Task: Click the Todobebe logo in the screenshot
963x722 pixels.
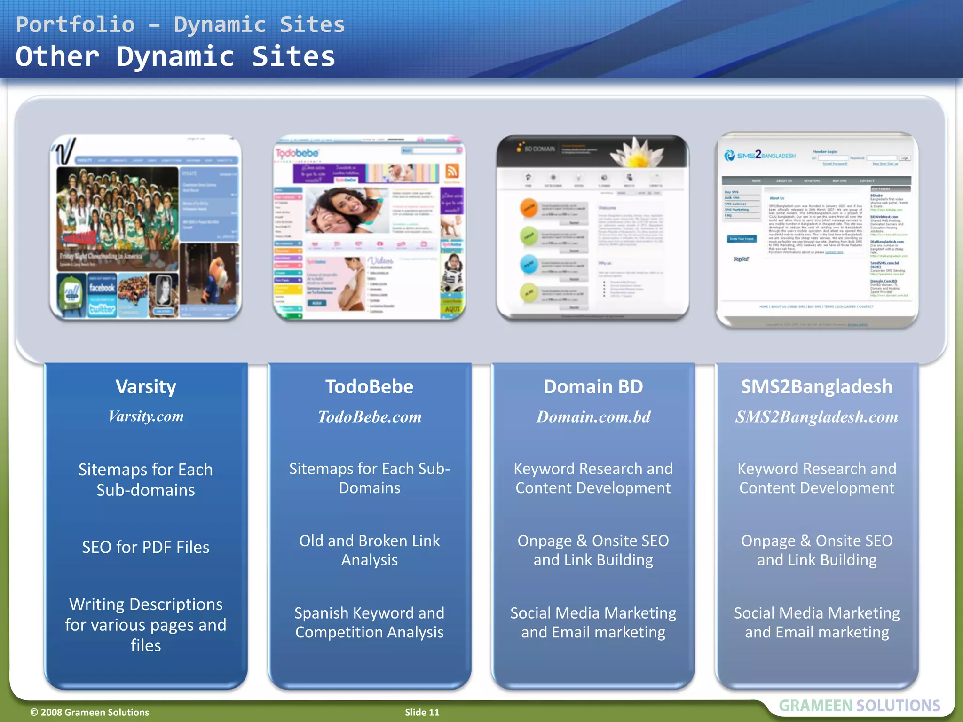Action: pyautogui.click(x=297, y=153)
